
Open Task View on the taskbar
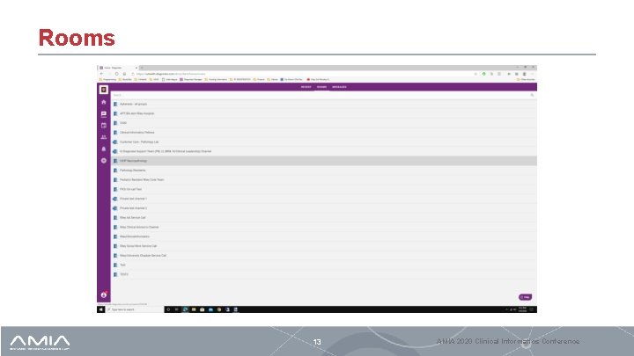(x=177, y=309)
